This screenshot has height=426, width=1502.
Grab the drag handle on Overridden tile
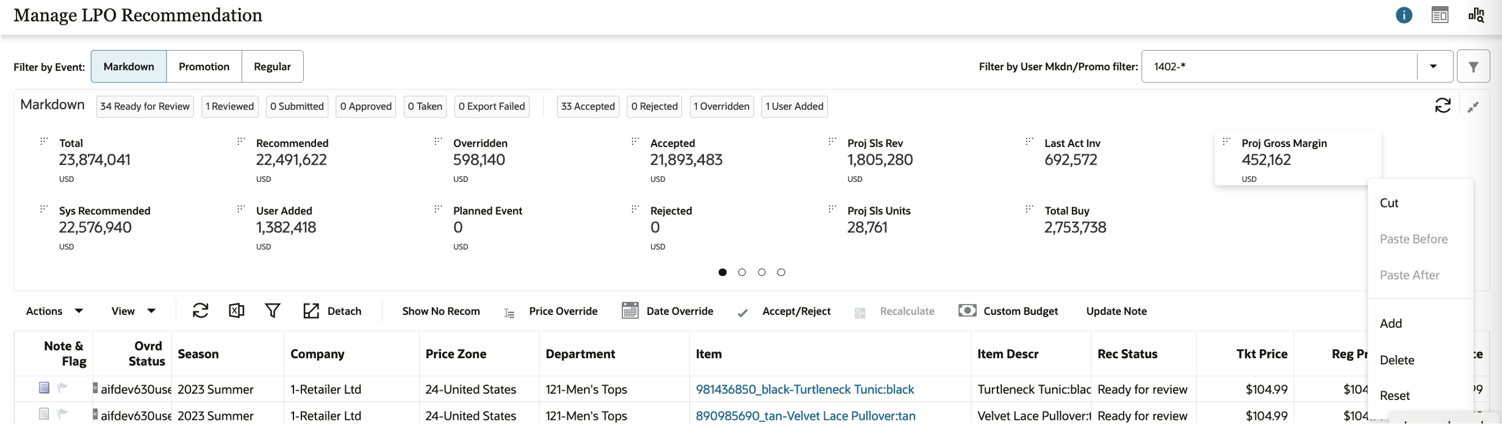coord(438,141)
